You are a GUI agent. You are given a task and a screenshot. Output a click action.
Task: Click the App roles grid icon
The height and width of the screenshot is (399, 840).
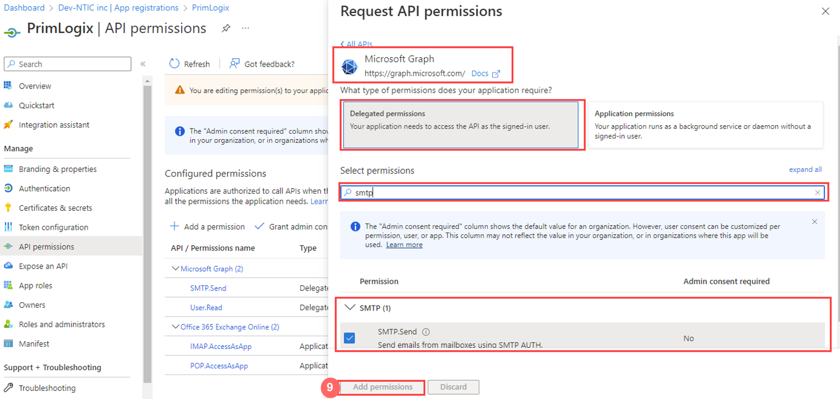tap(8, 285)
